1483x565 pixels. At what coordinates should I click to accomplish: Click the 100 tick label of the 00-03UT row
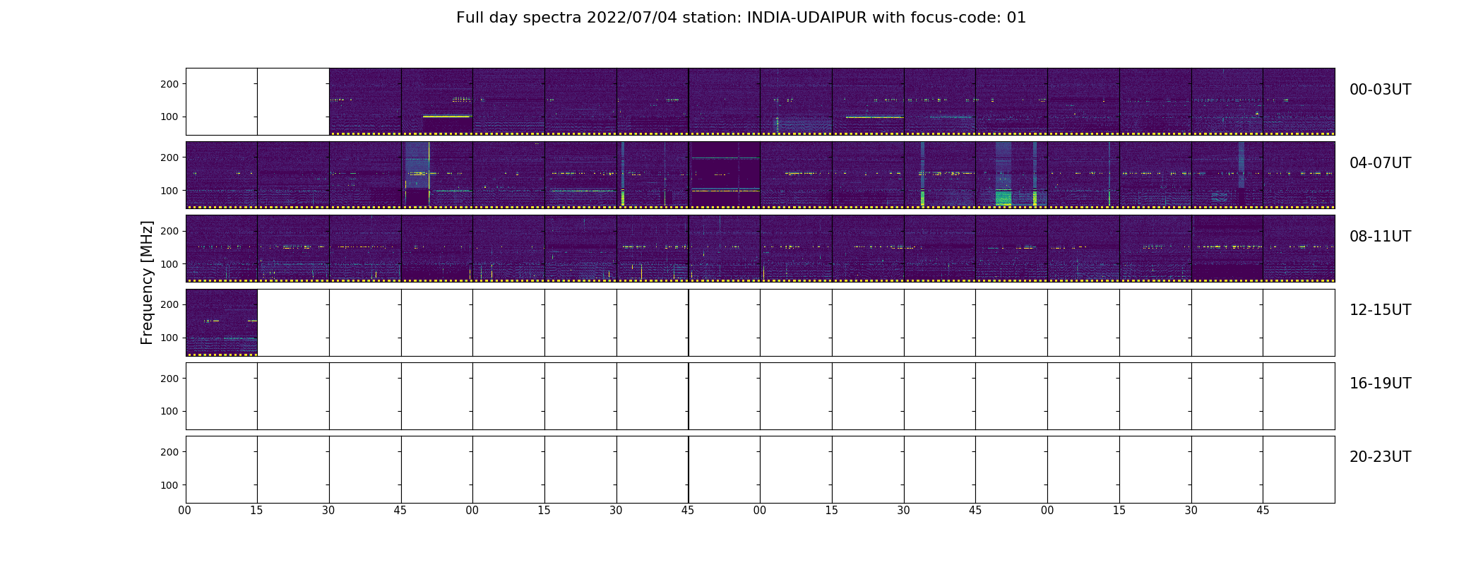pyautogui.click(x=169, y=117)
